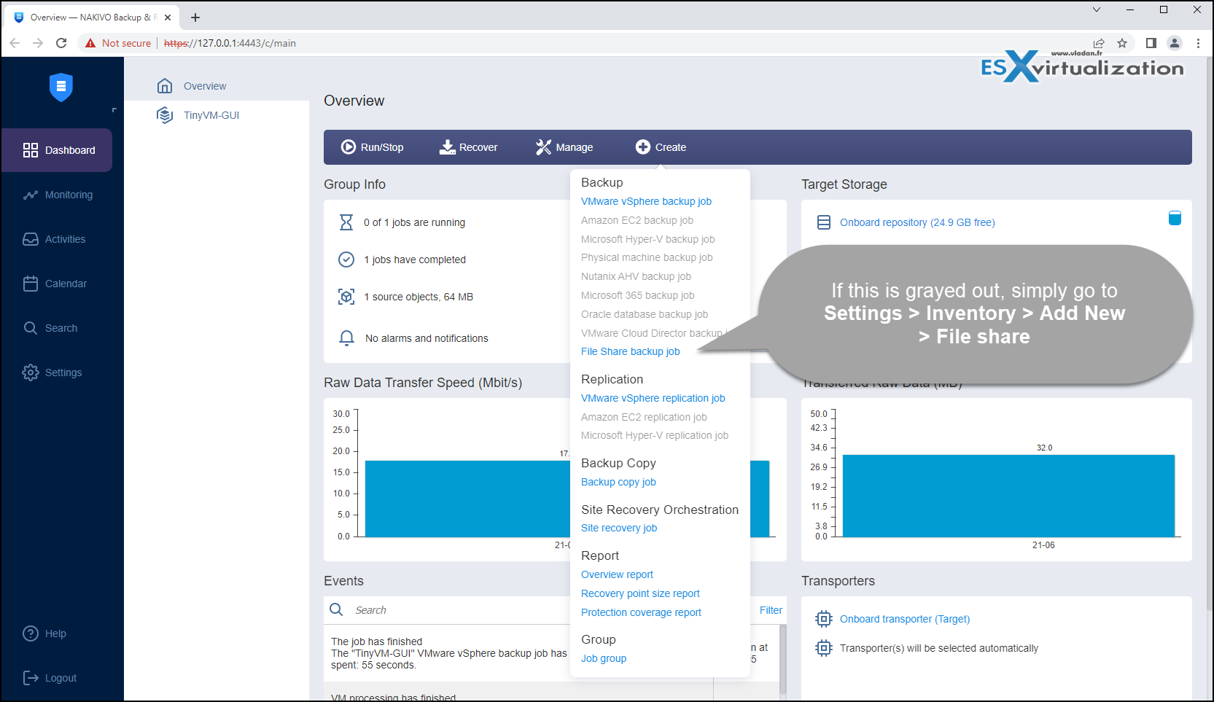Close the NAKIVO Overview tab

pyautogui.click(x=168, y=17)
